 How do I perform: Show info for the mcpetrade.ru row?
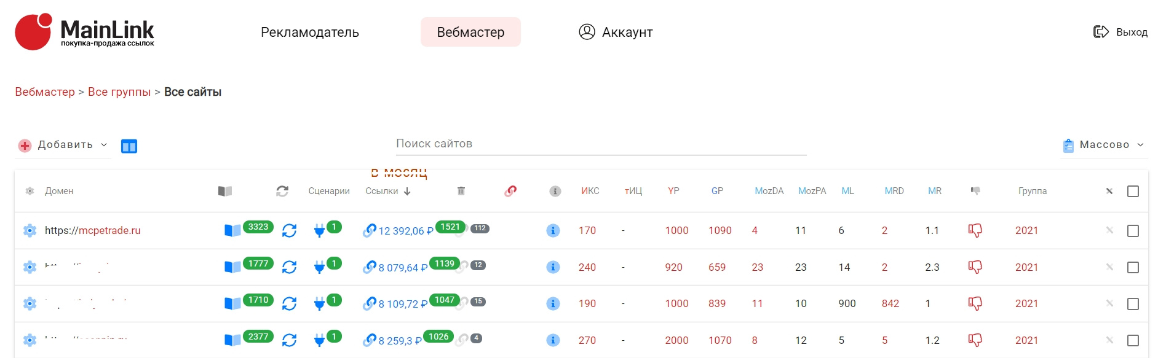(x=553, y=230)
